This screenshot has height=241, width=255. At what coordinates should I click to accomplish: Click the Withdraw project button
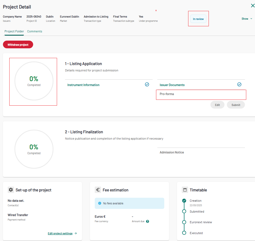click(18, 45)
